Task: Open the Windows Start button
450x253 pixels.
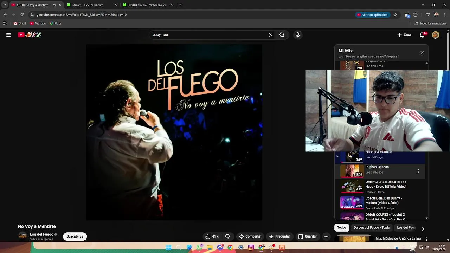Action: [x=168, y=247]
